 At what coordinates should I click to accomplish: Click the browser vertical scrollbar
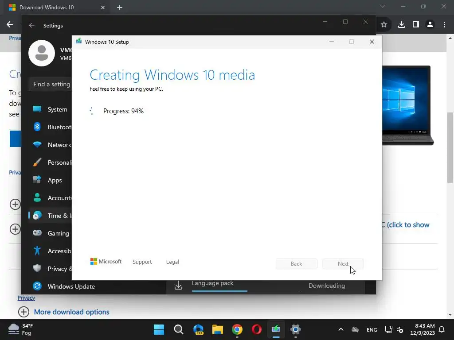point(450,147)
